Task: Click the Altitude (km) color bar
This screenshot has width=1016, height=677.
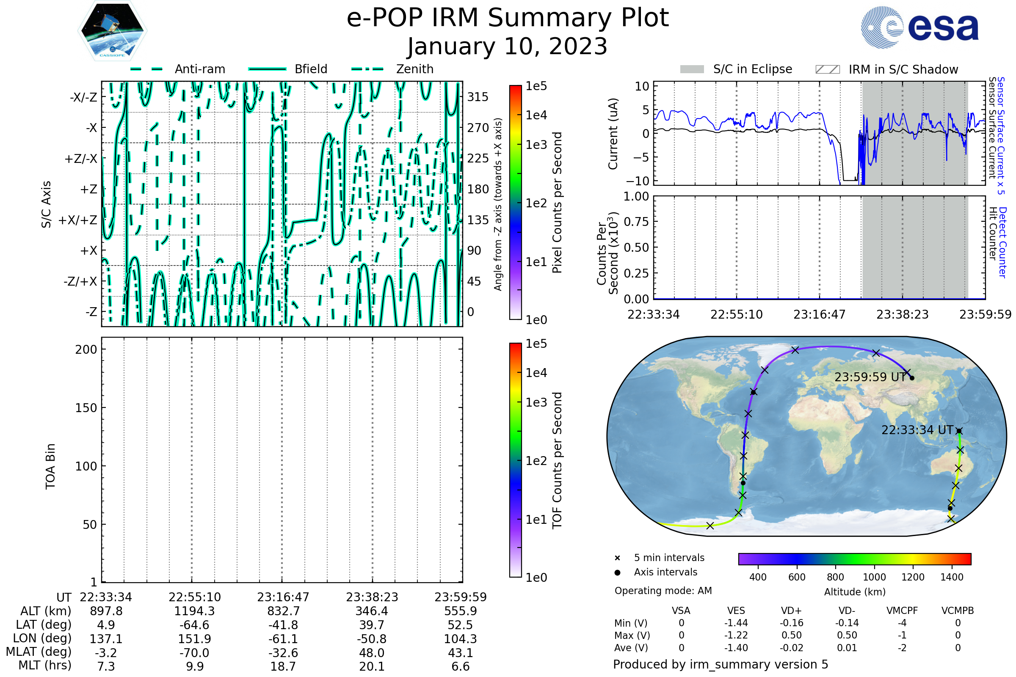Action: click(x=854, y=559)
